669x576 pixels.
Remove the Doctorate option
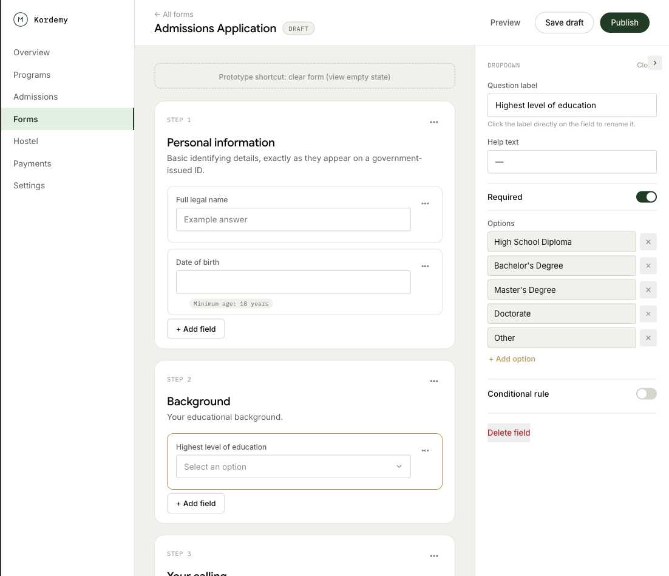[648, 314]
